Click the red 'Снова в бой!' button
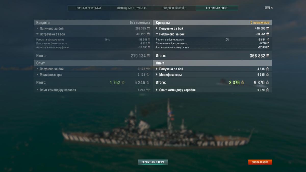 (260, 162)
